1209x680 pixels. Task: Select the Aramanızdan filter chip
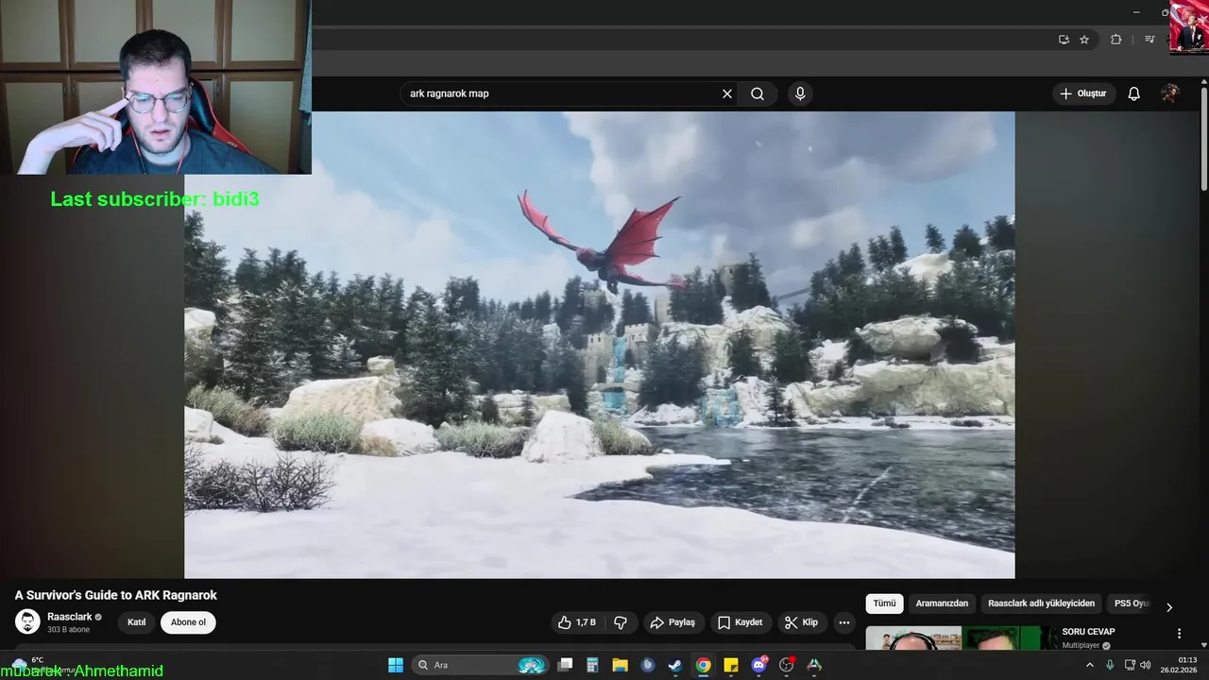click(942, 603)
